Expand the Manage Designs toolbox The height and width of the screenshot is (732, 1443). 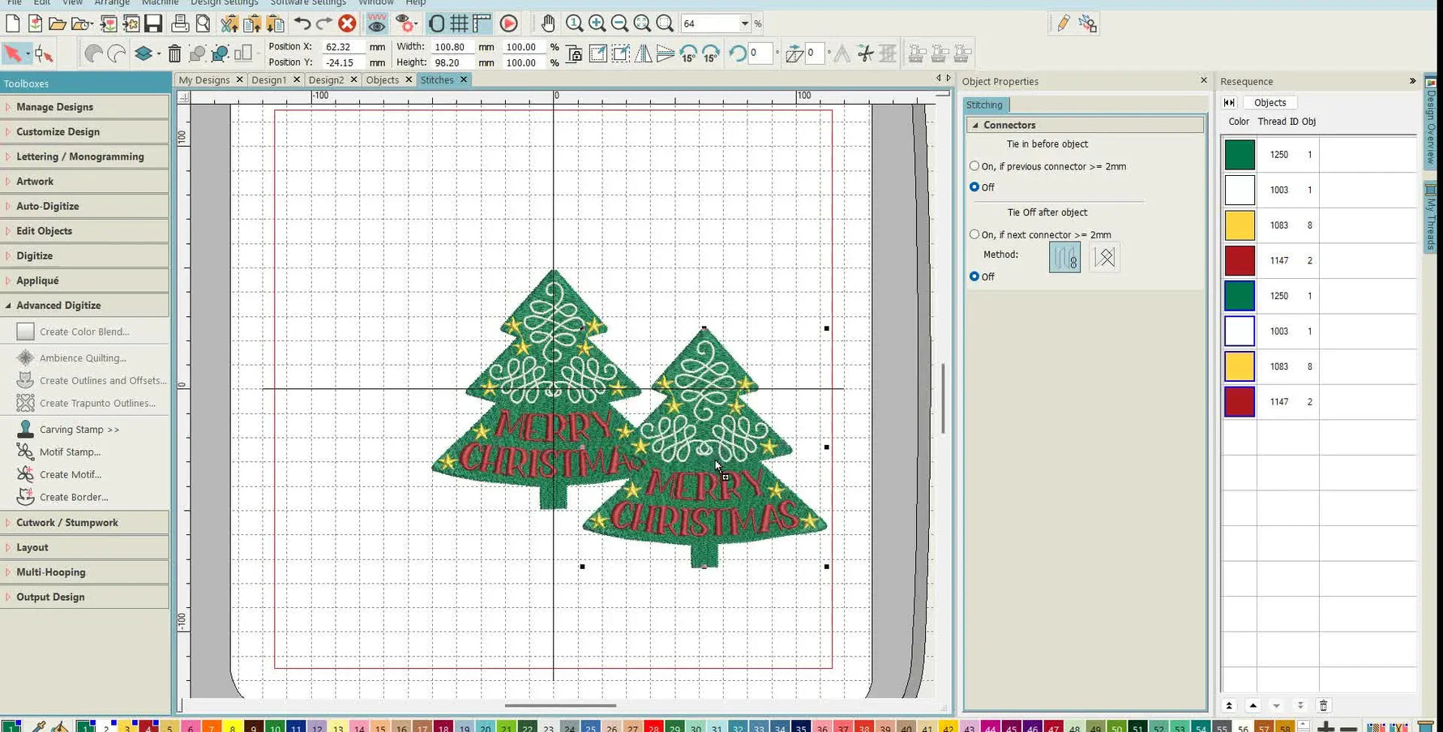point(84,107)
